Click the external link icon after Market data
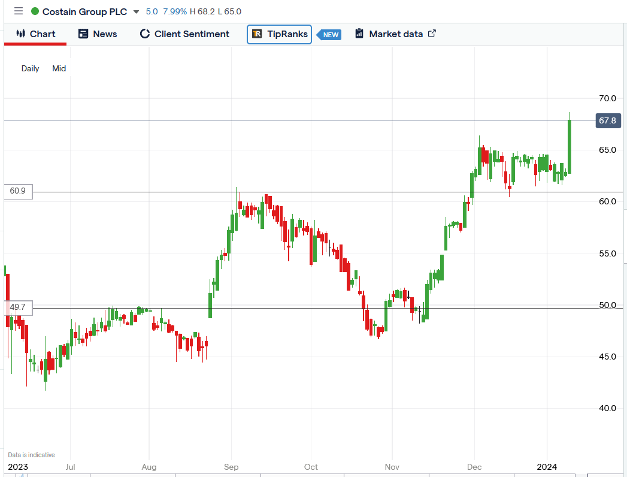This screenshot has height=477, width=627. [x=432, y=34]
